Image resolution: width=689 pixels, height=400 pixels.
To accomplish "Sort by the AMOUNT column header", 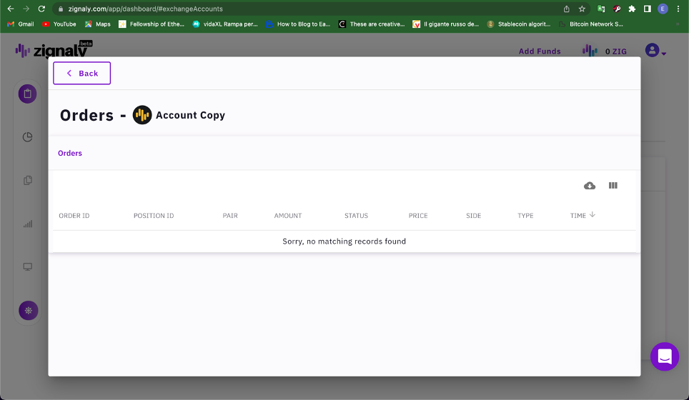I will [x=288, y=216].
